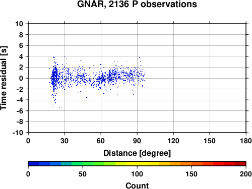
Task: Click the x-axis tick label 180
Action: [246, 141]
